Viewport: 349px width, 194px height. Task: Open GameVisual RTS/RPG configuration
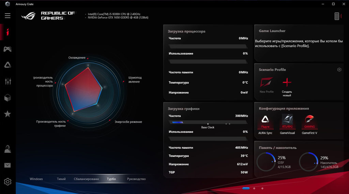coord(287,121)
